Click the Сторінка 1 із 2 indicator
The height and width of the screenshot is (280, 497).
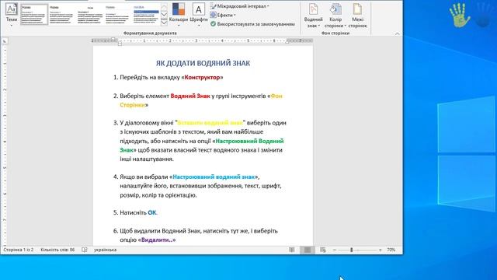(19, 250)
